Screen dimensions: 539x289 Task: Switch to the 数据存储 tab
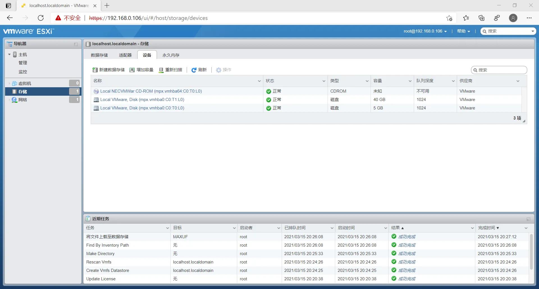coord(99,55)
